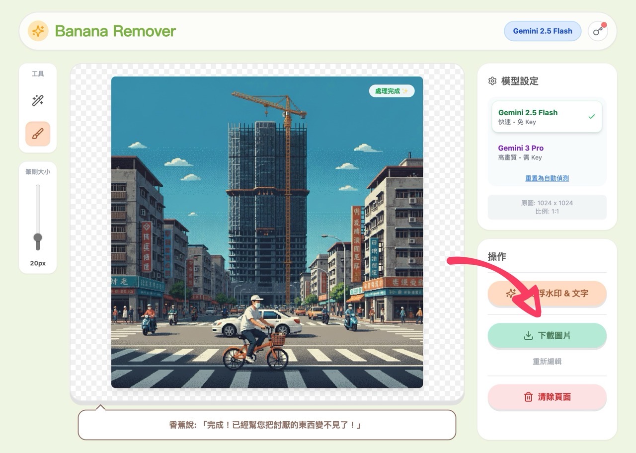Click the gear icon beside 模型設定
Screen dimensions: 636x453
pyautogui.click(x=492, y=81)
